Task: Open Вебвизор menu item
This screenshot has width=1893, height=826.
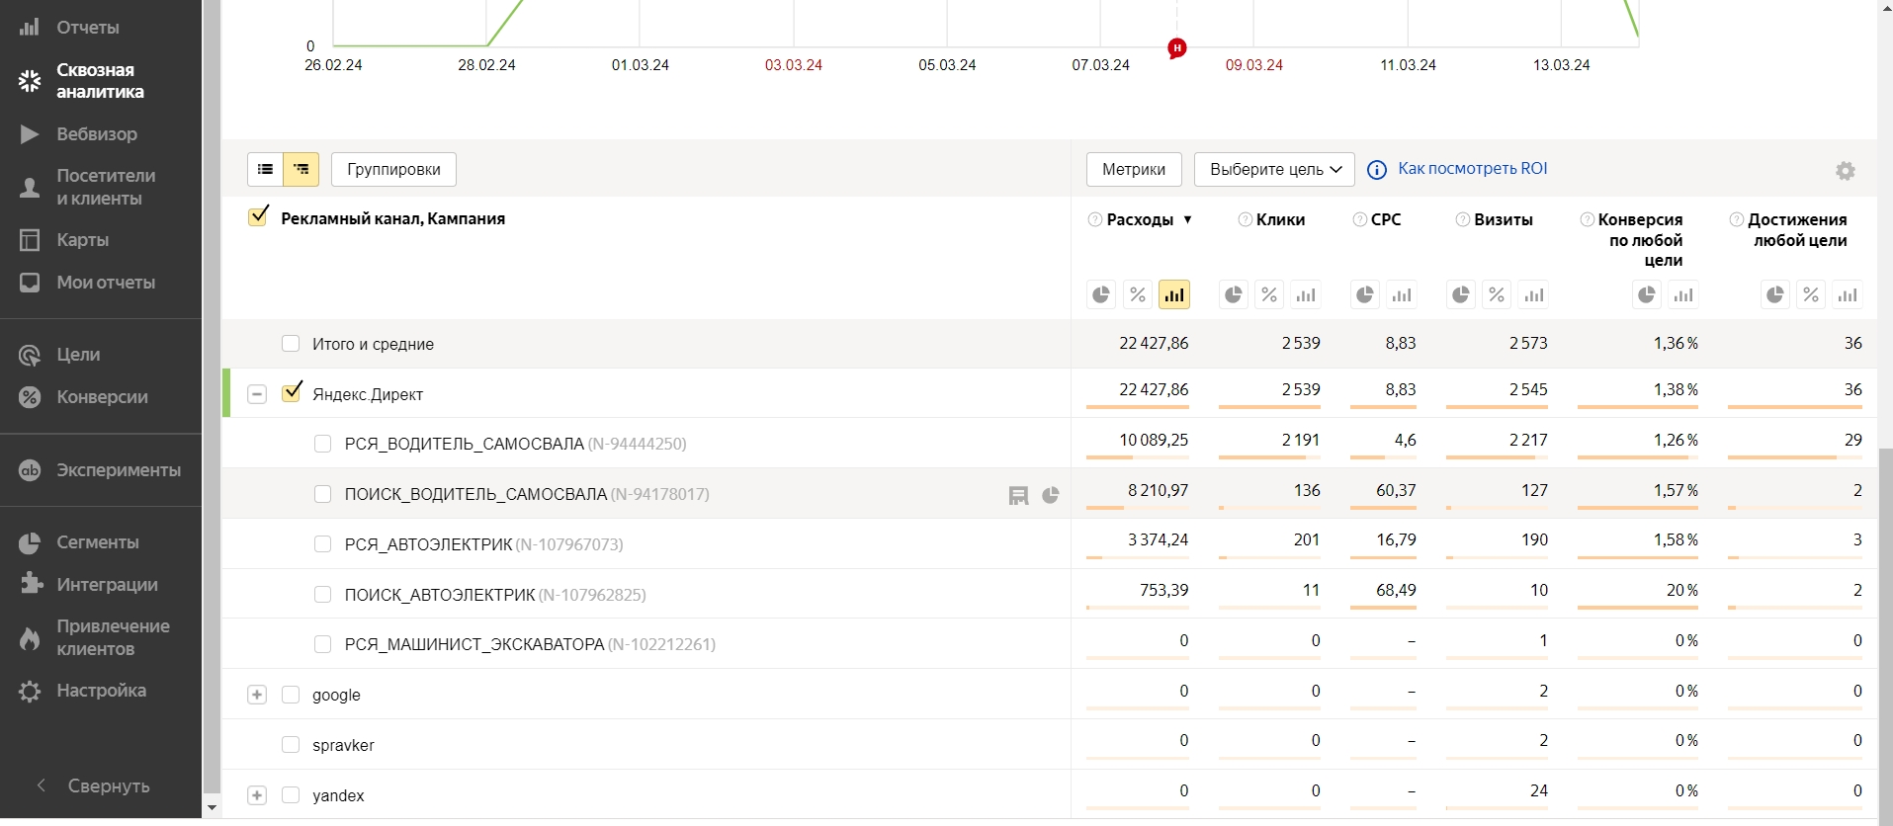Action: 97,133
